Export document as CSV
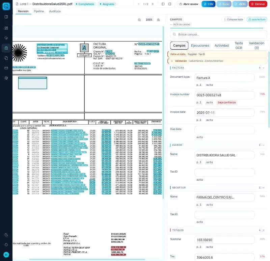This screenshot has width=270, height=261. tap(208, 4)
